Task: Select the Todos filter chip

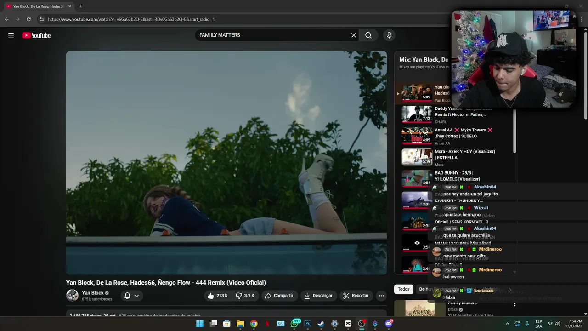Action: (x=404, y=289)
